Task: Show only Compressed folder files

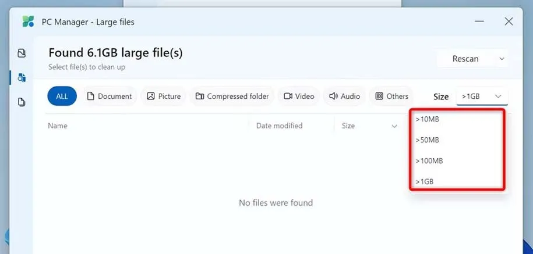Action: [x=232, y=96]
